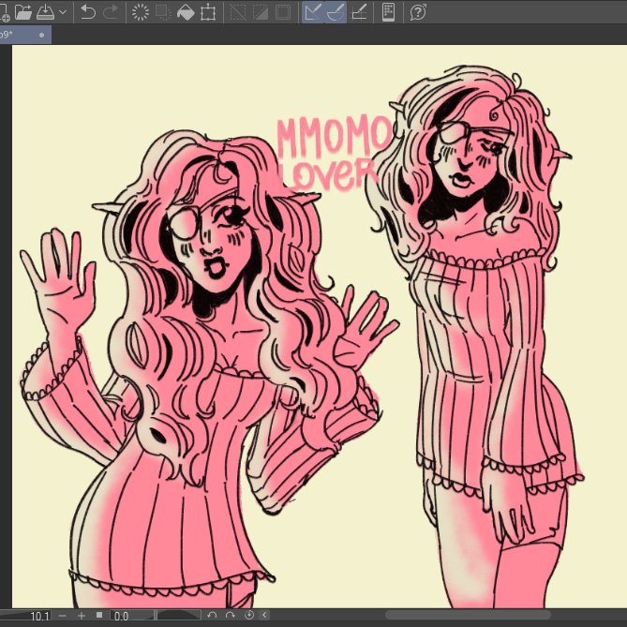Undo the last action
The image size is (627, 627).
87,12
